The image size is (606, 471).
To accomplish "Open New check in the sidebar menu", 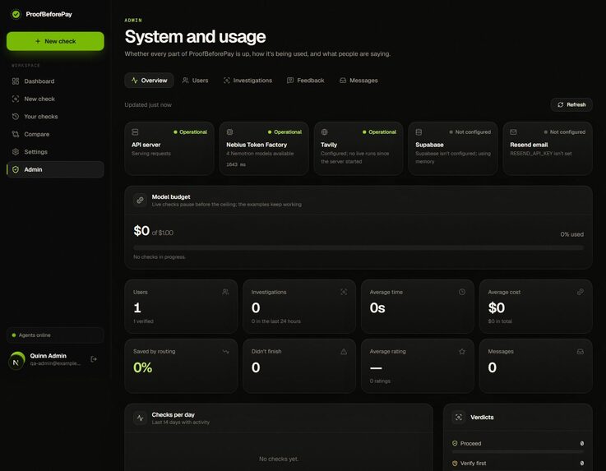I will tap(55, 99).
